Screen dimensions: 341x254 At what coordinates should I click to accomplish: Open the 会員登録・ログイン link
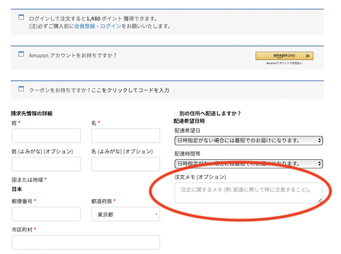tap(100, 26)
